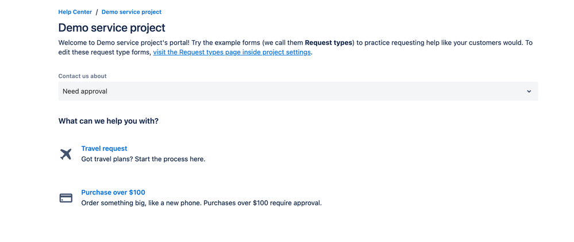Click the credit card icon for purchases

(66, 198)
